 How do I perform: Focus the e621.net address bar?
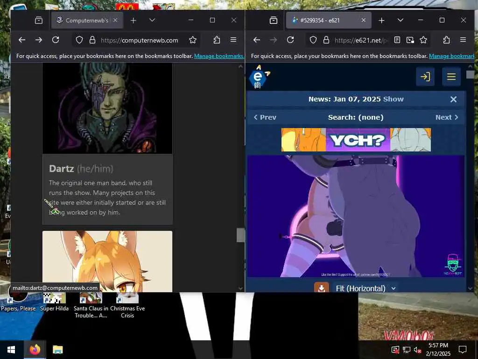[362, 40]
